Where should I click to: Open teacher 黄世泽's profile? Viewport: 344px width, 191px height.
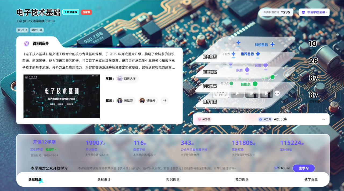(x=126, y=101)
